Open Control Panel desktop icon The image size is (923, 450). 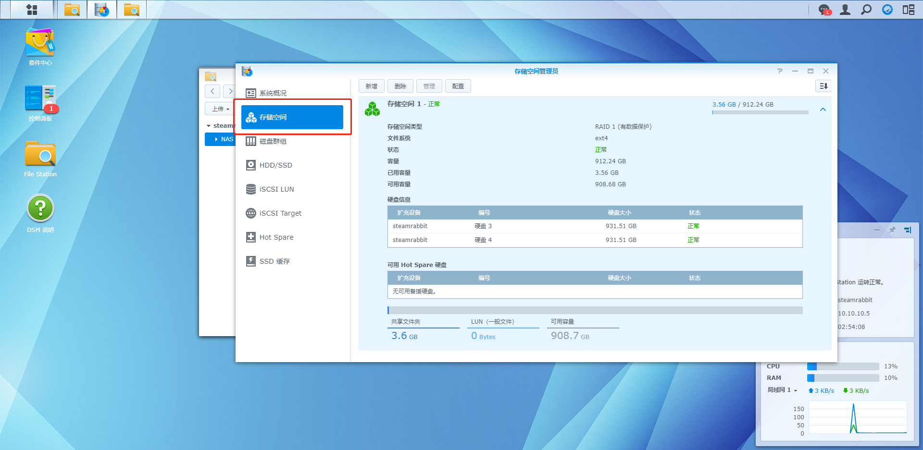(40, 103)
